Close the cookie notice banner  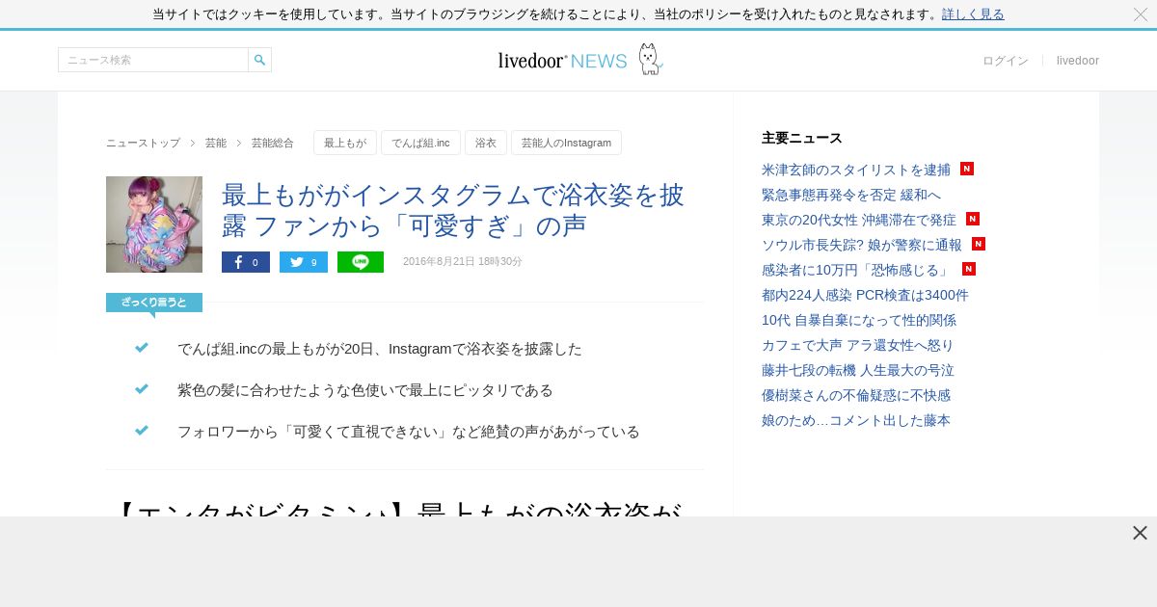point(1141,14)
